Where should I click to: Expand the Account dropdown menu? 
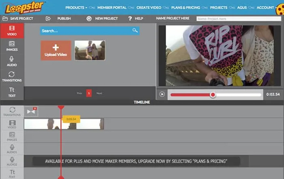267,7
